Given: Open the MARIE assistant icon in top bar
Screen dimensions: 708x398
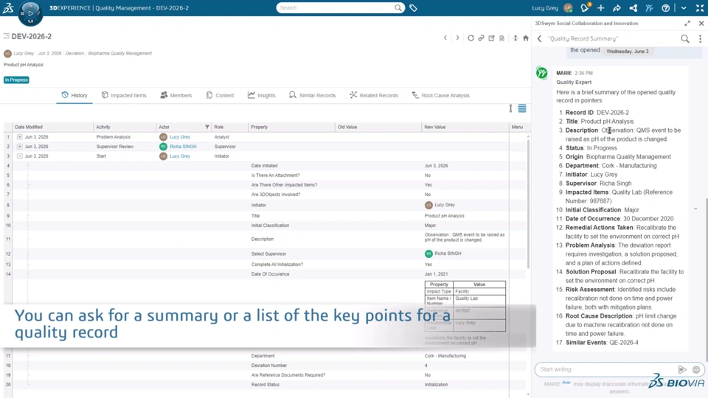Looking at the screenshot, I should 649,8.
